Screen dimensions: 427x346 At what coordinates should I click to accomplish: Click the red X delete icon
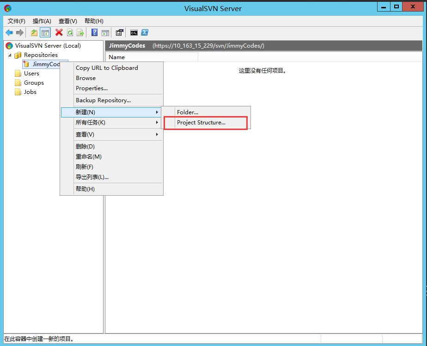59,32
